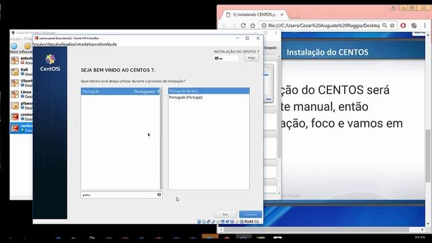The height and width of the screenshot is (243, 432).
Task: Click the red Opera extension icon
Action: (403, 26)
